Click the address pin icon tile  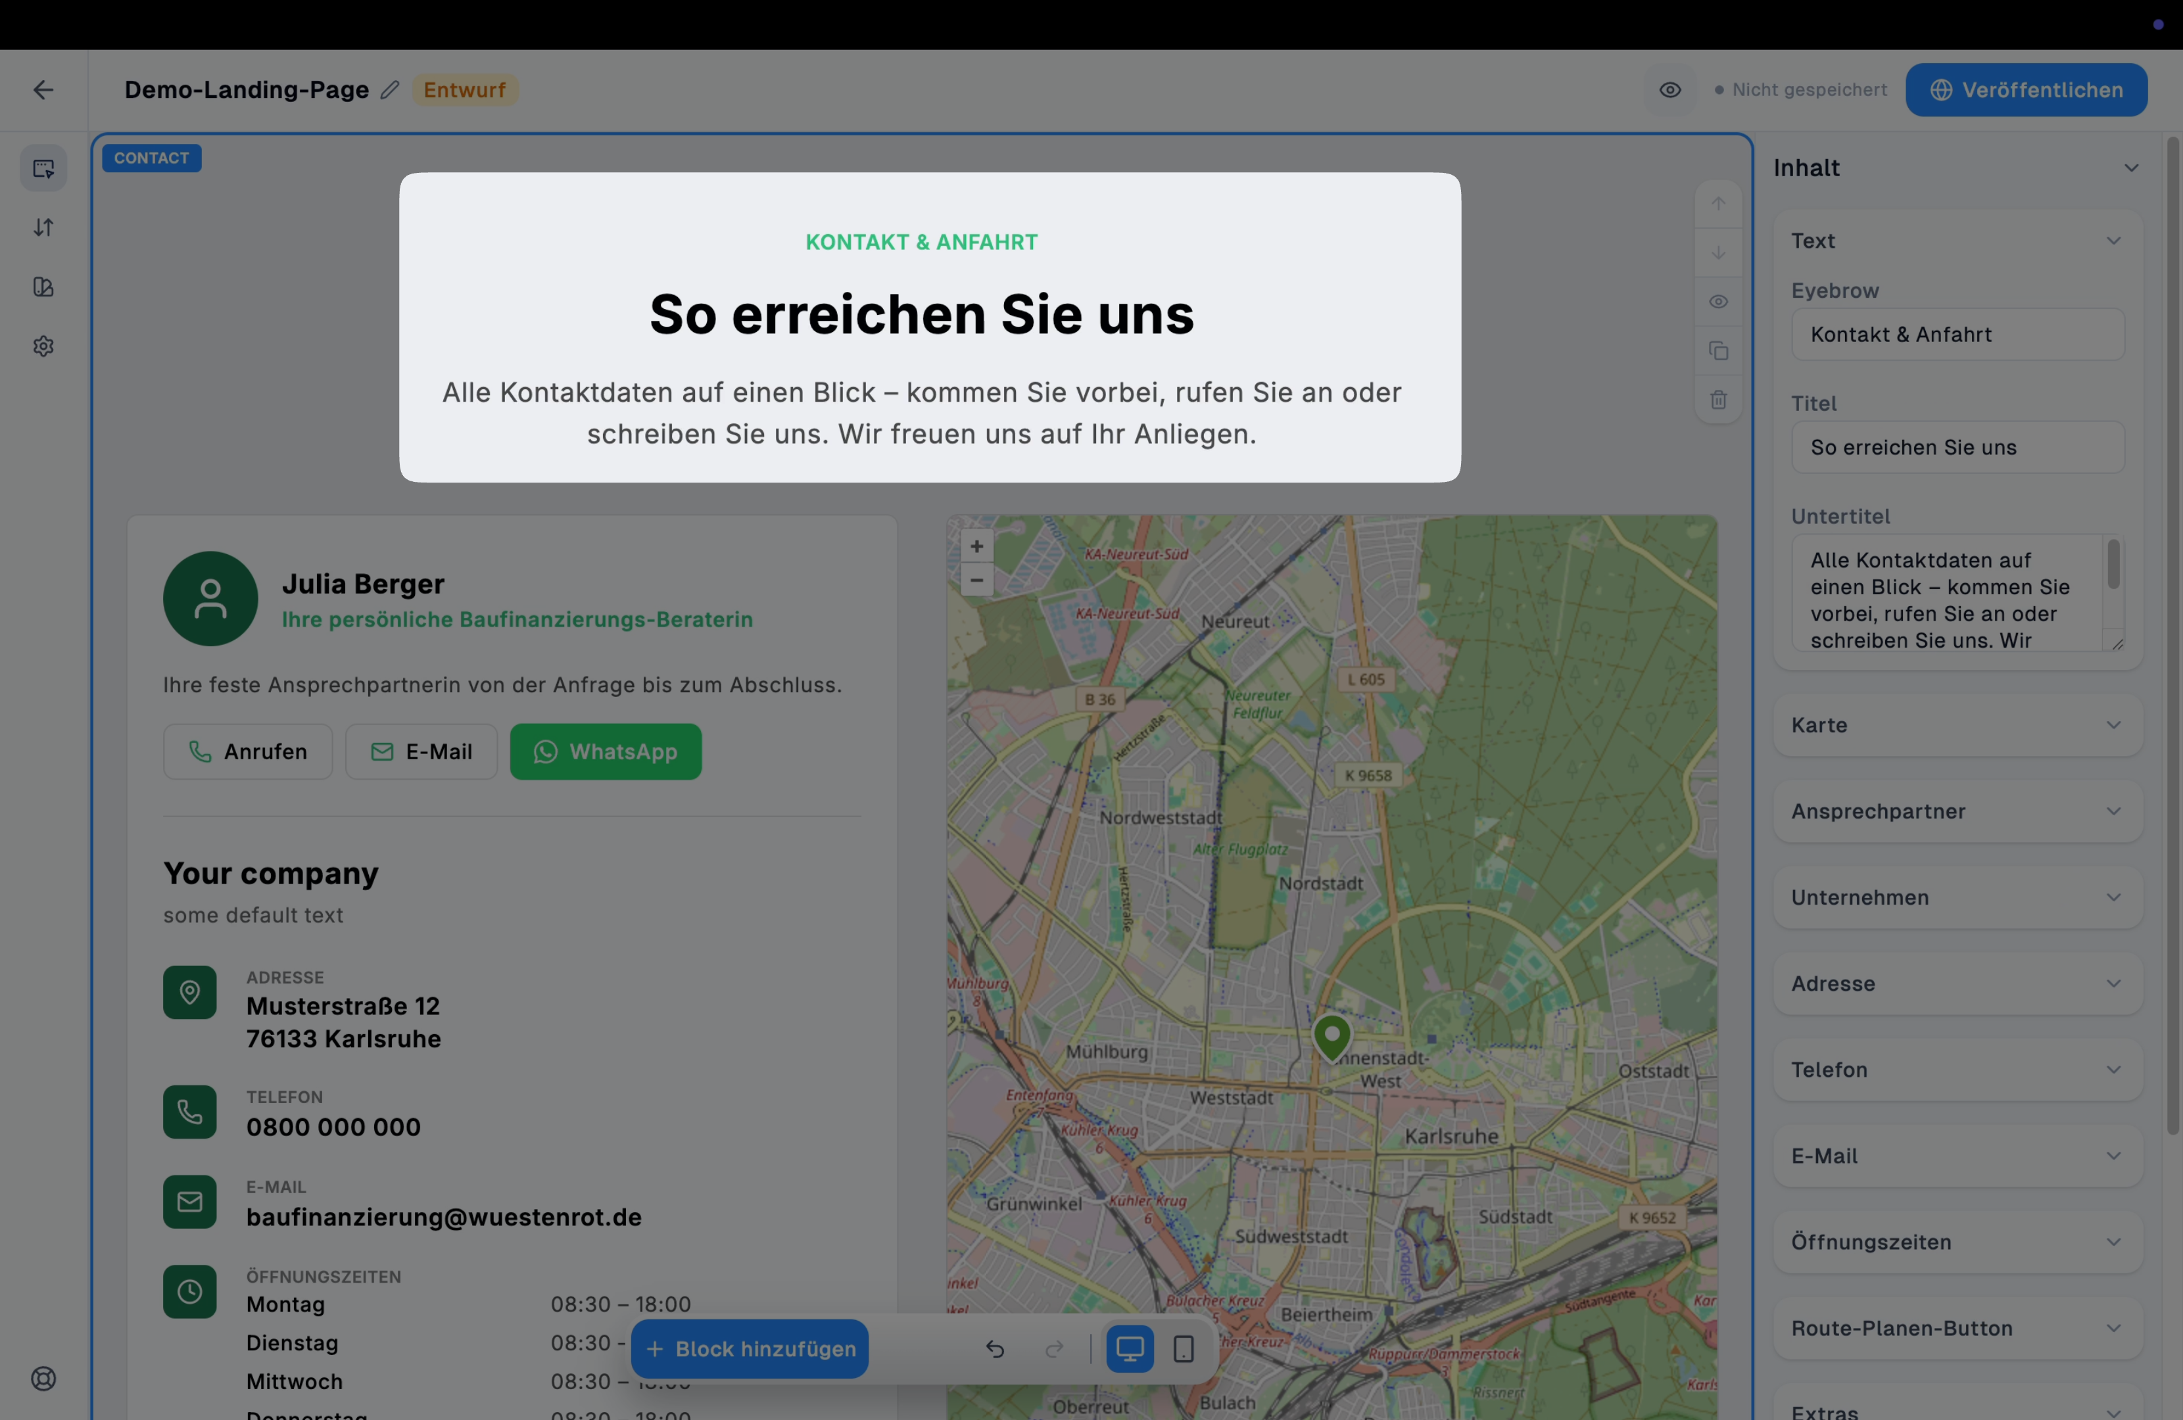point(190,993)
